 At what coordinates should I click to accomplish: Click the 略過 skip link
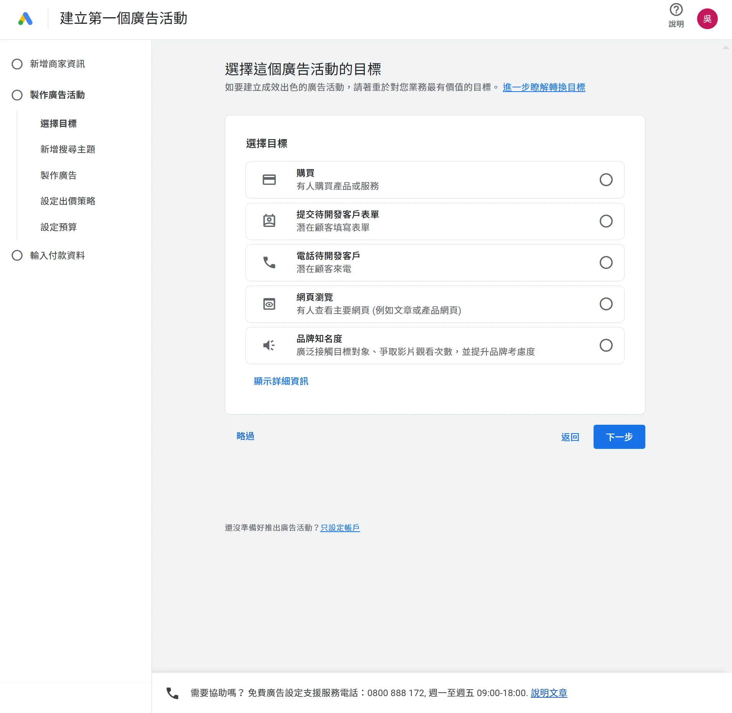pyautogui.click(x=245, y=436)
